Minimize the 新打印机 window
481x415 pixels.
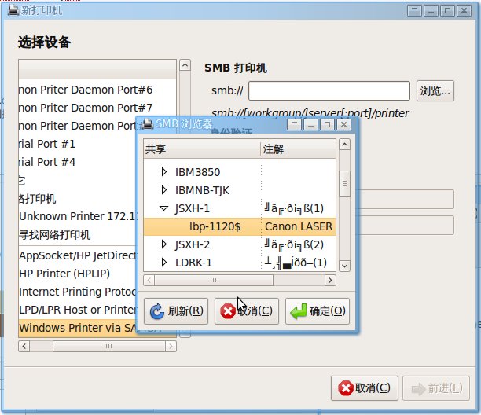click(431, 11)
